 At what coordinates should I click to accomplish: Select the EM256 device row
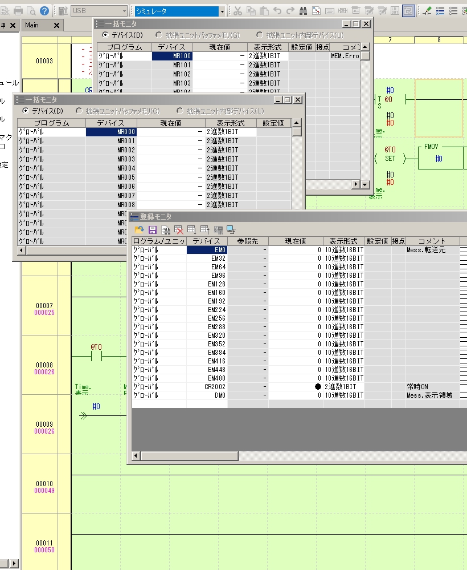click(x=296, y=318)
